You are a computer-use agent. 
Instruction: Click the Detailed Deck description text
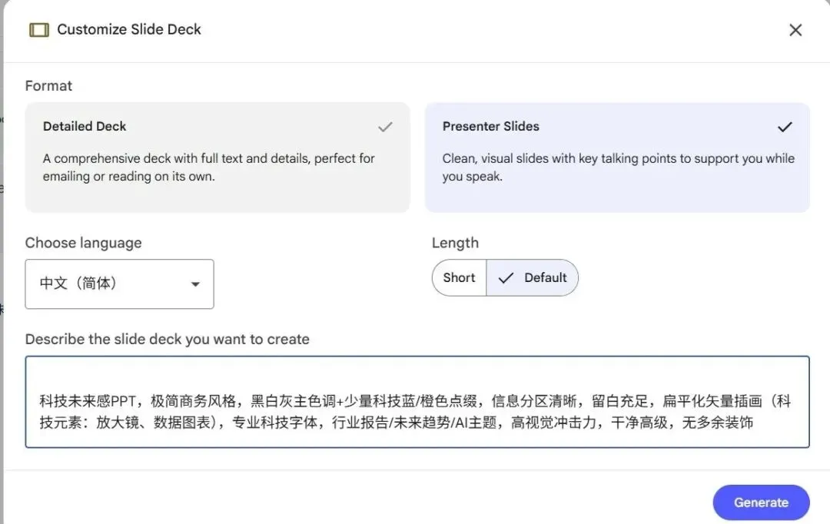[208, 167]
